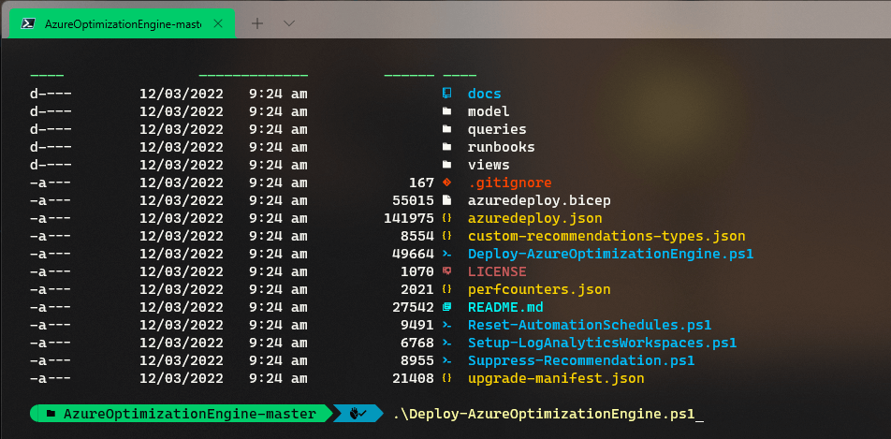Click file size 2021 for perfcounters.json
This screenshot has height=439, width=891.
click(417, 289)
